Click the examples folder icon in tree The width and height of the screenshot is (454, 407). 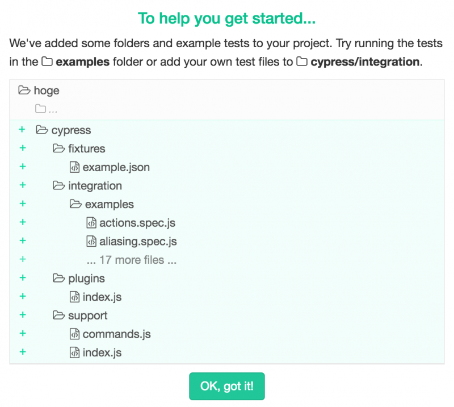click(75, 205)
